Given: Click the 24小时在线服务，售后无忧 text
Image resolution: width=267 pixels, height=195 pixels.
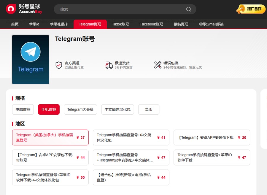Looking at the screenshot, I should [182, 67].
